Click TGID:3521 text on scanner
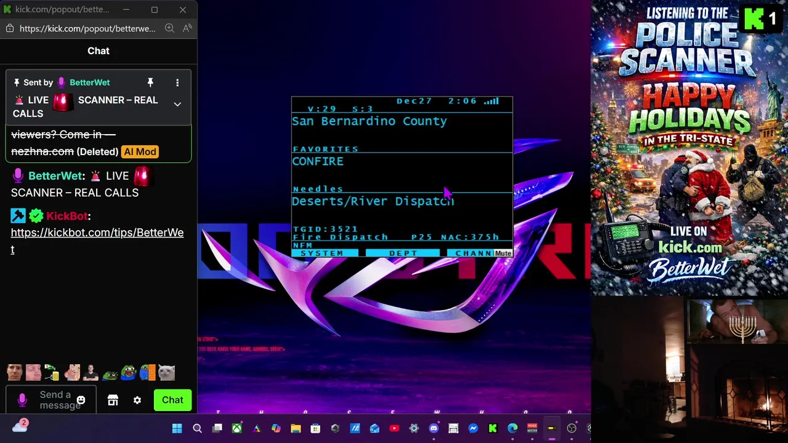Viewport: 788px width, 443px height. click(325, 229)
